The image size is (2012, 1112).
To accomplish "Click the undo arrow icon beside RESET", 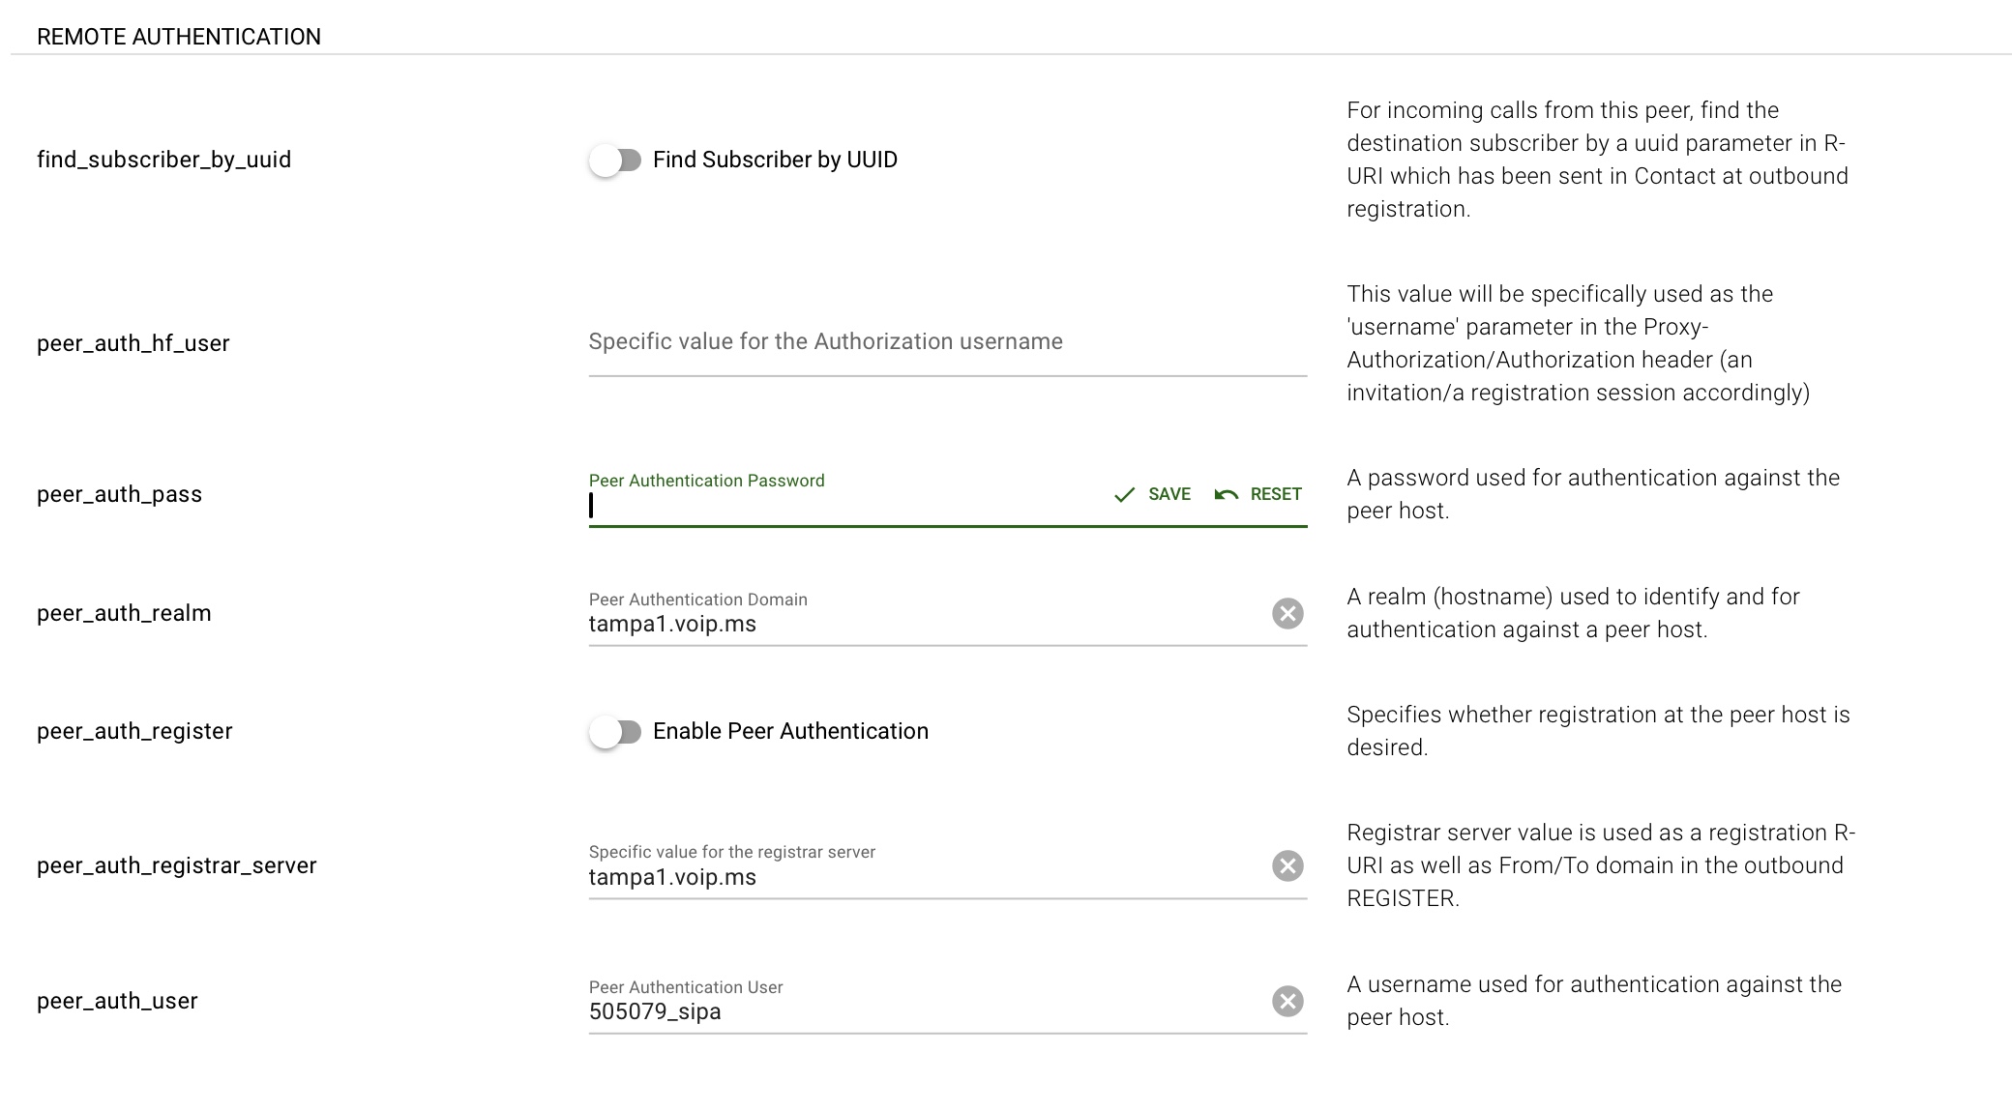I will click(x=1227, y=495).
